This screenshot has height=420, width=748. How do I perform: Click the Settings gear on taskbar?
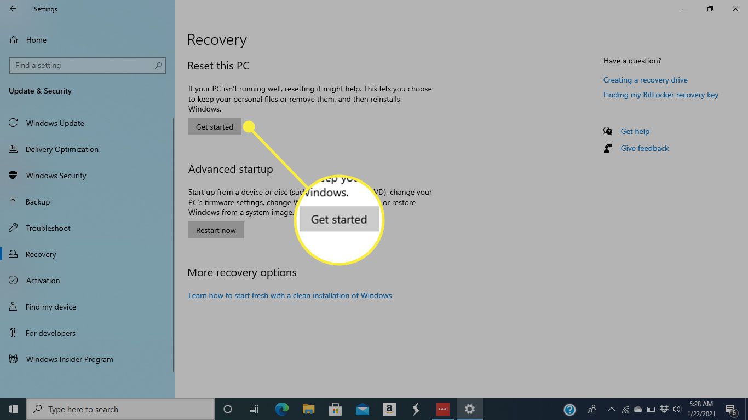[469, 409]
